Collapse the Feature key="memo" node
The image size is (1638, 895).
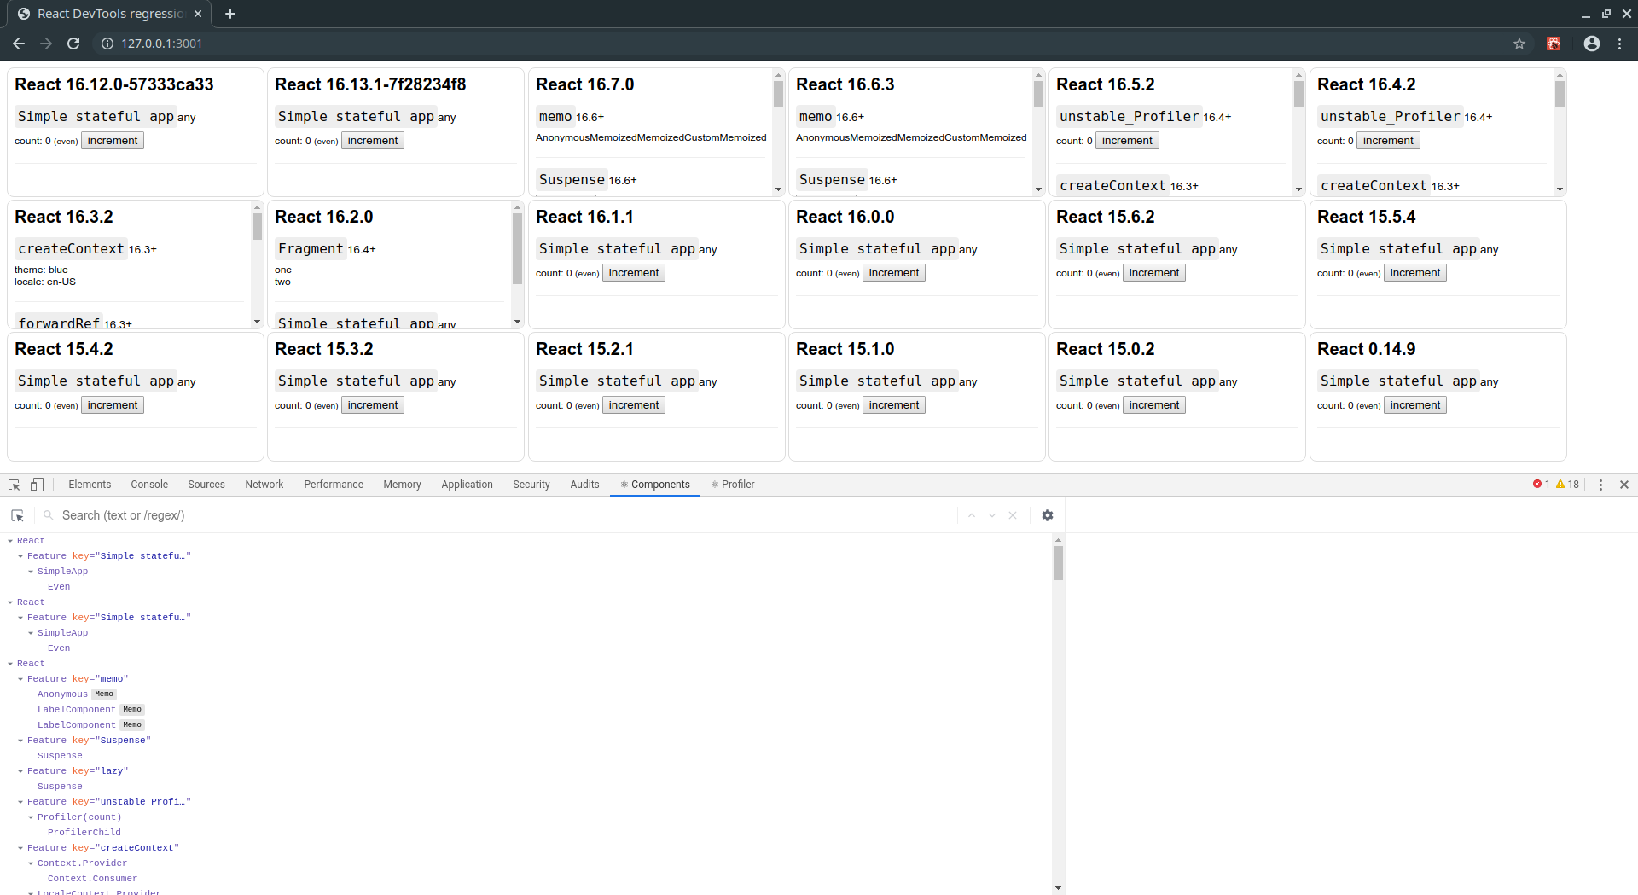20,679
